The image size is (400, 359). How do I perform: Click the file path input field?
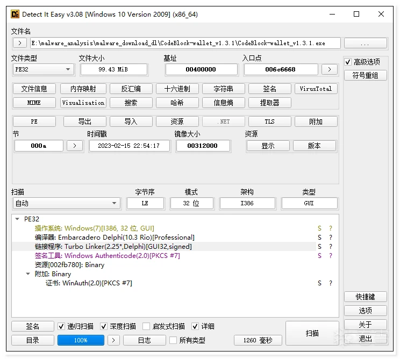pyautogui.click(x=185, y=43)
